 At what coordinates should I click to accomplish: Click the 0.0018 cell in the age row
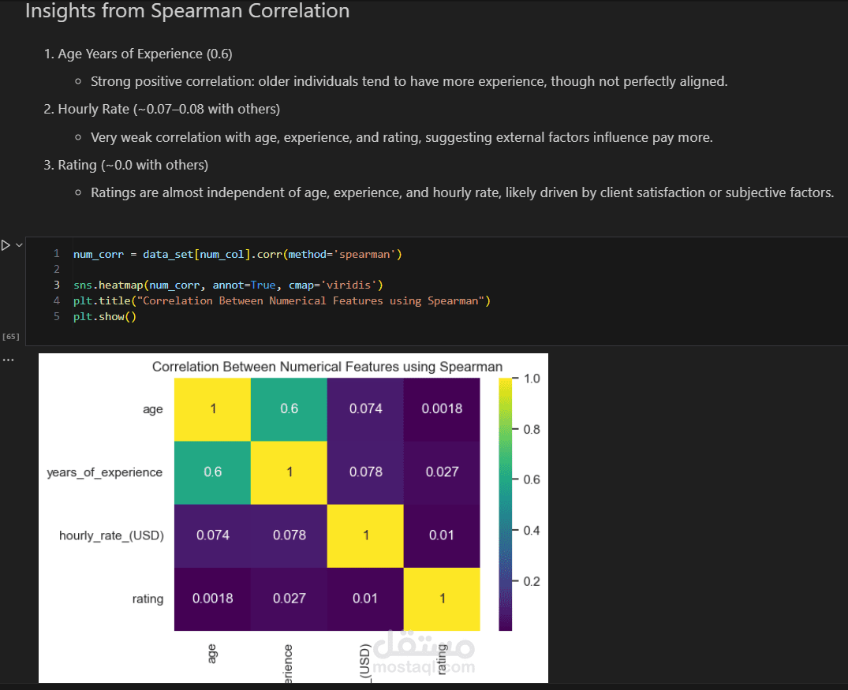click(x=442, y=409)
